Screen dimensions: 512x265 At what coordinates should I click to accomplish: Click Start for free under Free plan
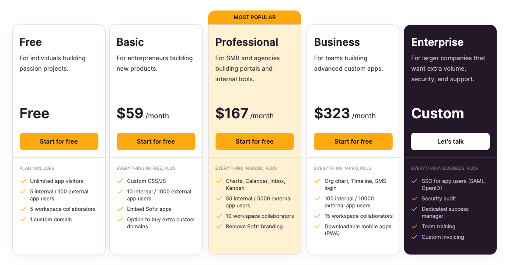(x=59, y=141)
